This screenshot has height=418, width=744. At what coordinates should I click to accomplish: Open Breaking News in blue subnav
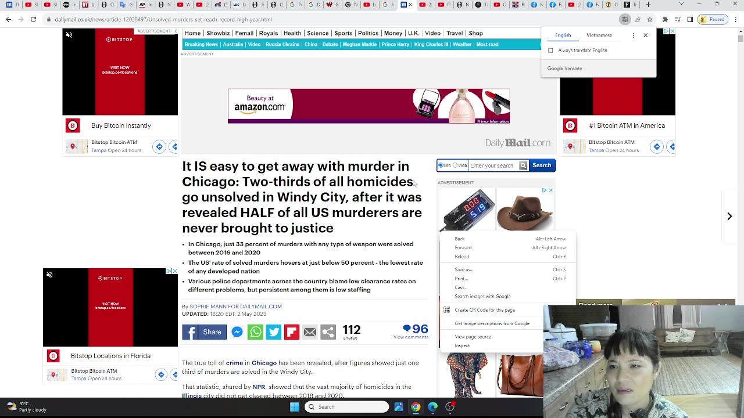coord(201,45)
